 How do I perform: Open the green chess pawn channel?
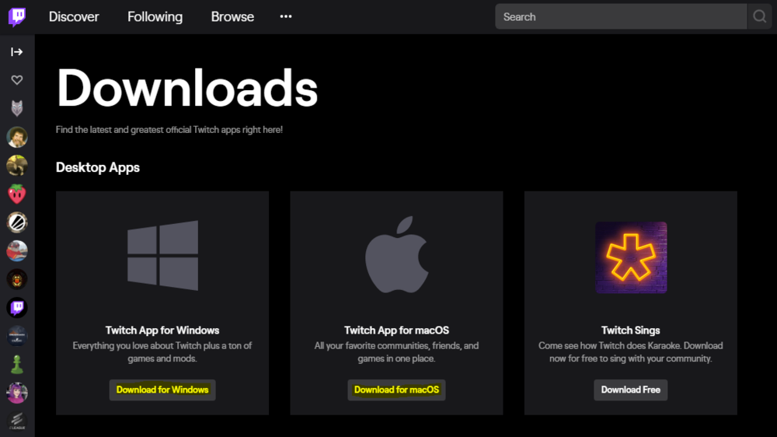[x=16, y=364]
